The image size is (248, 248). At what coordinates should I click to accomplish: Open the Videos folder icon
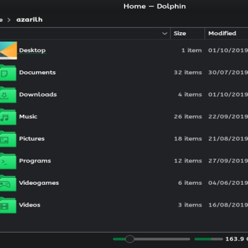[8, 205]
